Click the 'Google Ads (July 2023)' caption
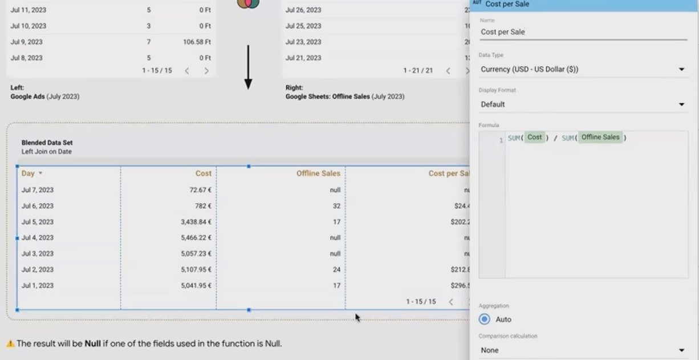Screen dimensions: 699x360 tap(45, 97)
